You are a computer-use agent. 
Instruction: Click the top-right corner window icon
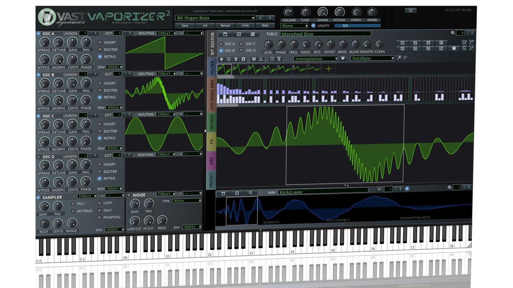411,10
